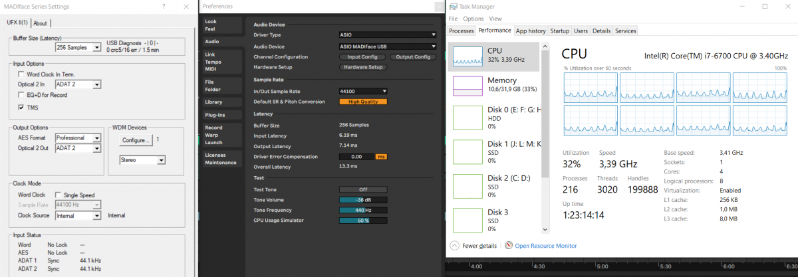Click the 5:00 timeline marker
Viewport: 798px width, 277px height.
(x=601, y=267)
